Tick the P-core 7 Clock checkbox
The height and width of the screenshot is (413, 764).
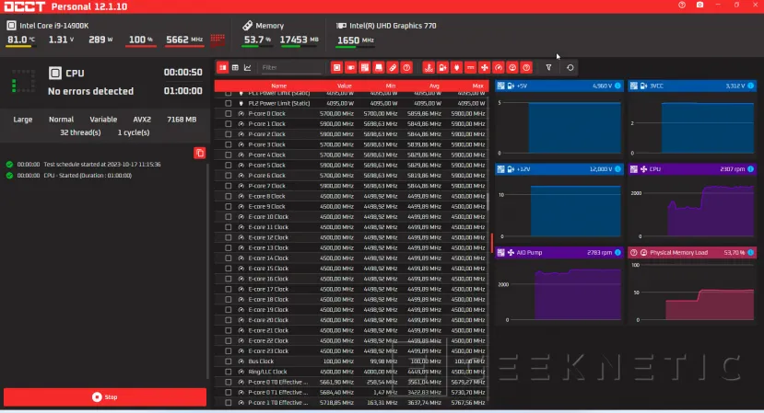tap(228, 186)
